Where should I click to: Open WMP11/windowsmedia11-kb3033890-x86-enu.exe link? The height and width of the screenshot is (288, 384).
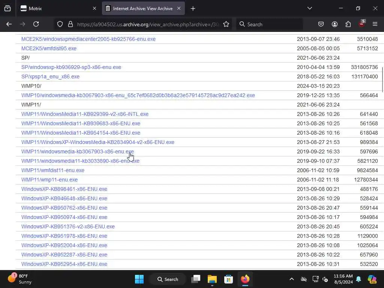[x=80, y=161]
